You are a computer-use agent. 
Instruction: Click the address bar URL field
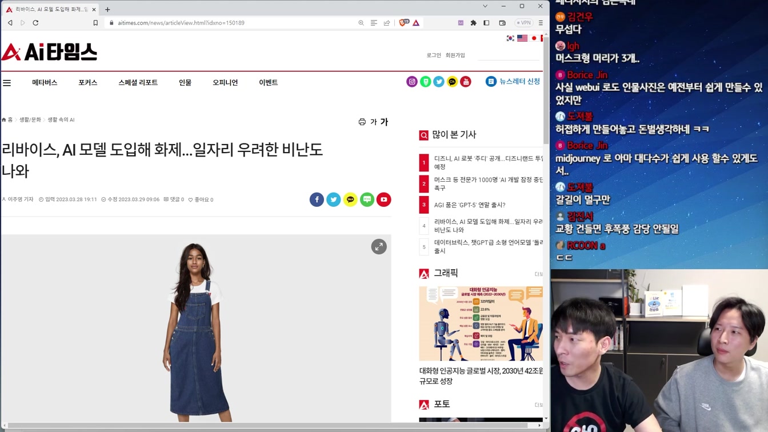point(229,23)
